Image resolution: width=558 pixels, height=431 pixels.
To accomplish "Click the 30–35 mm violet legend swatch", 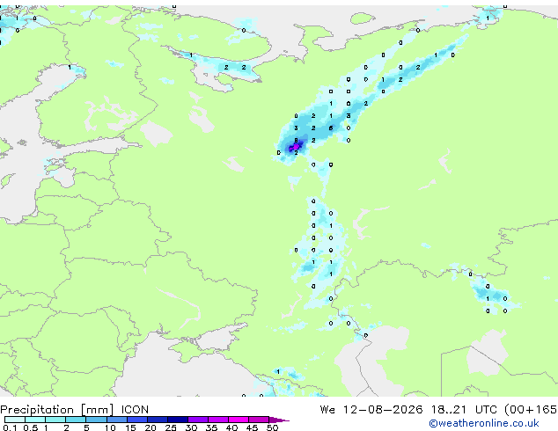I will (x=197, y=420).
